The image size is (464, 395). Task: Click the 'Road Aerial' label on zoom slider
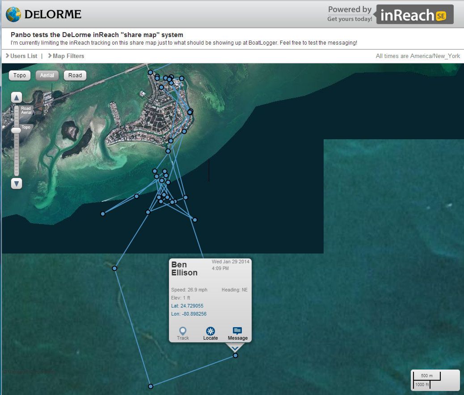(26, 110)
